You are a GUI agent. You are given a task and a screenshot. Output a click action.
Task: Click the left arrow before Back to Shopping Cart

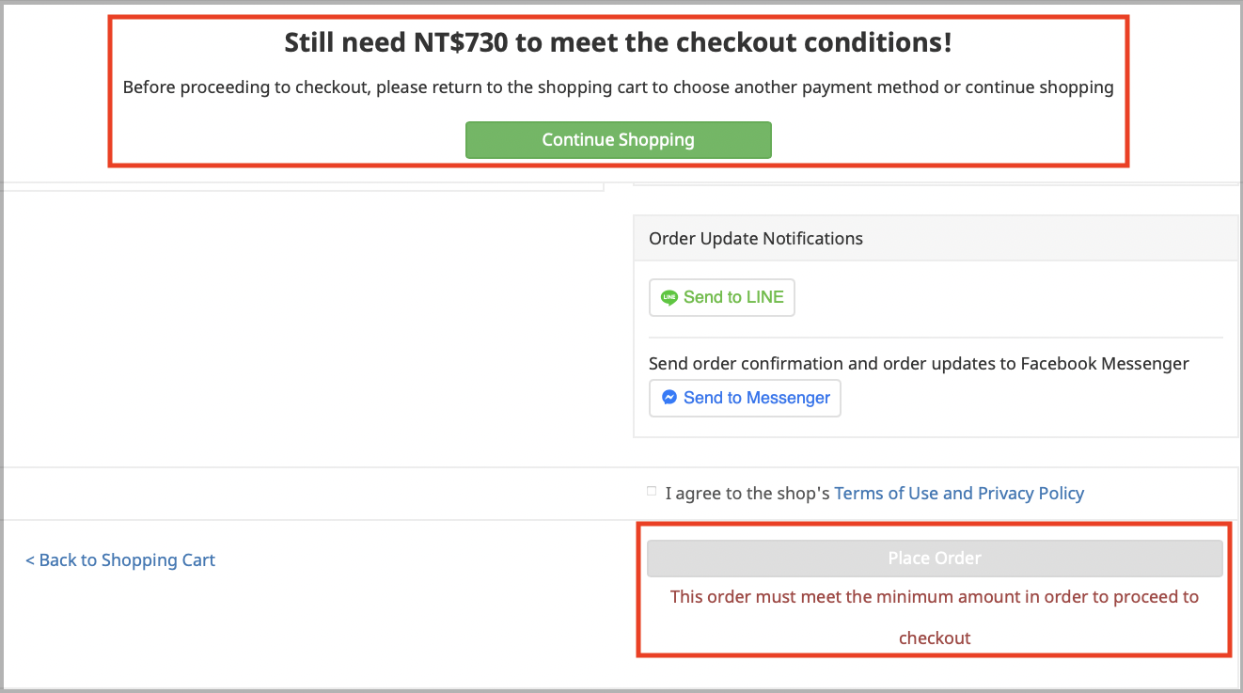tap(30, 560)
